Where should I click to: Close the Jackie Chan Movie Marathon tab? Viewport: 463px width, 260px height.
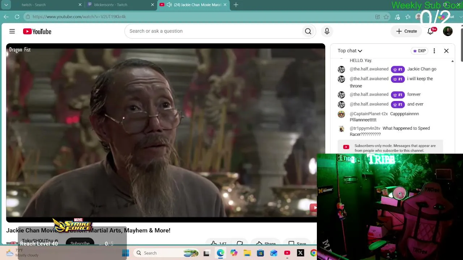[x=225, y=5]
